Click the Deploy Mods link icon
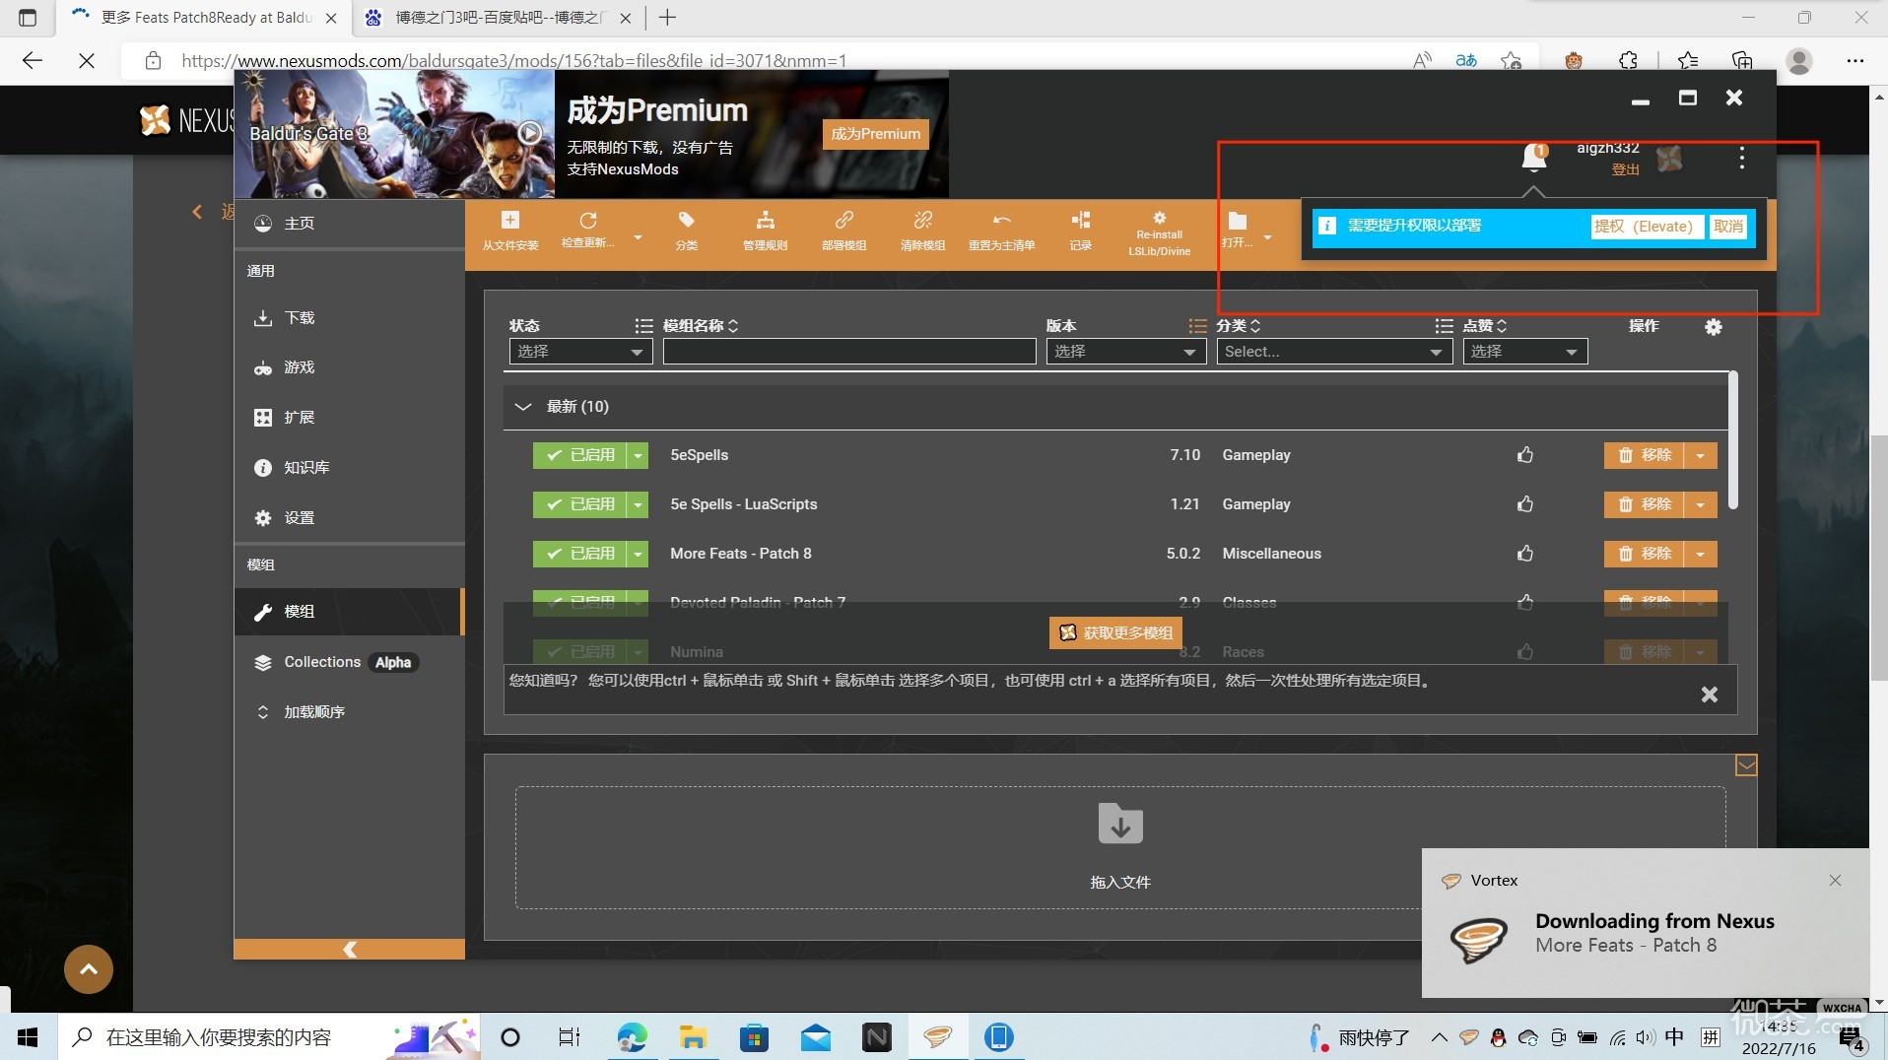This screenshot has height=1060, width=1888. point(843,221)
